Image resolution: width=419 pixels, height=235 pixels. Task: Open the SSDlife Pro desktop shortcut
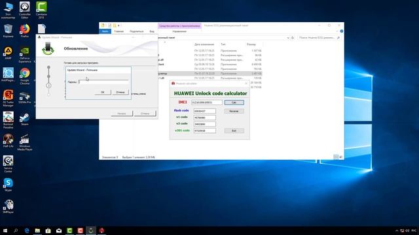tap(25, 97)
